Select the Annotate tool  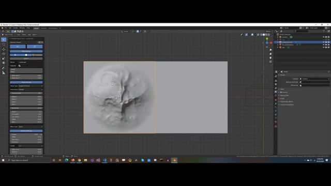(x=4, y=68)
